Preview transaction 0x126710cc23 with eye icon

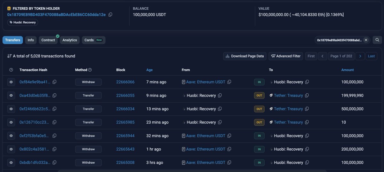[x=11, y=122]
